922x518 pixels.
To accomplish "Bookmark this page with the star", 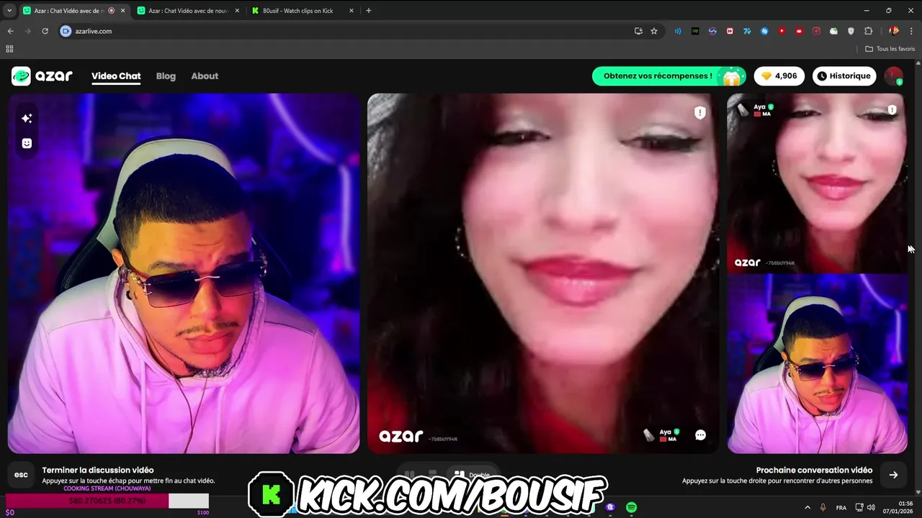I will [654, 31].
